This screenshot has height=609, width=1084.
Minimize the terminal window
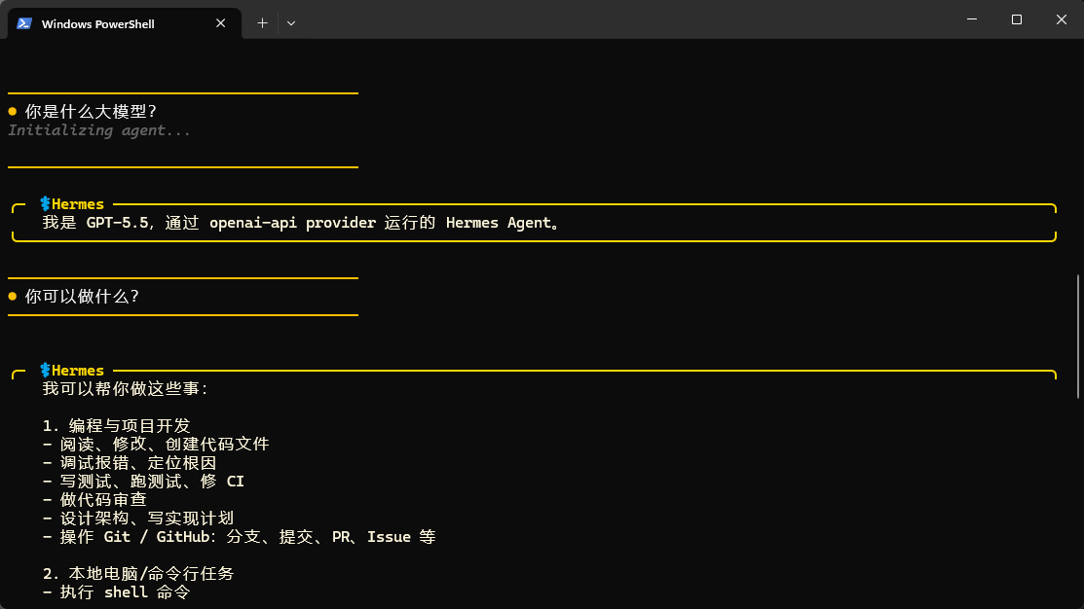(972, 19)
